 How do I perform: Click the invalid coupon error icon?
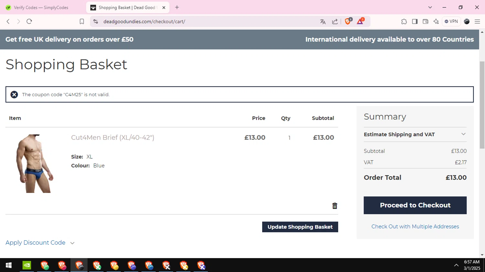[x=14, y=95]
